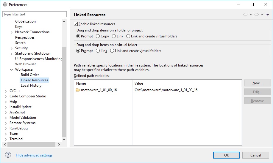Select Link for virtual folder drop

pos(98,51)
